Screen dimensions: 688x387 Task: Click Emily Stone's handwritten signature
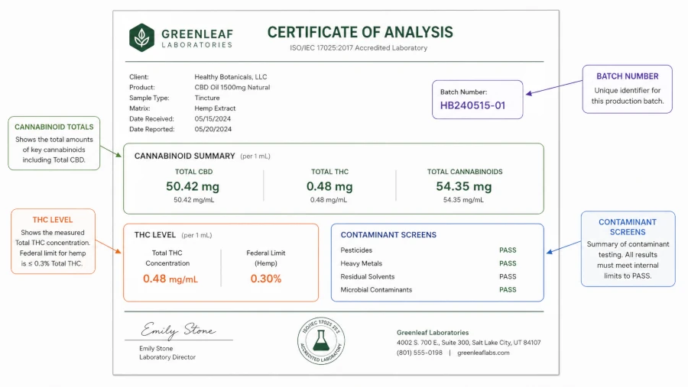tap(178, 330)
